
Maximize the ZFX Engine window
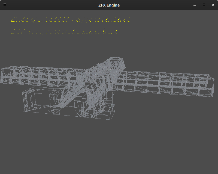click(204, 5)
